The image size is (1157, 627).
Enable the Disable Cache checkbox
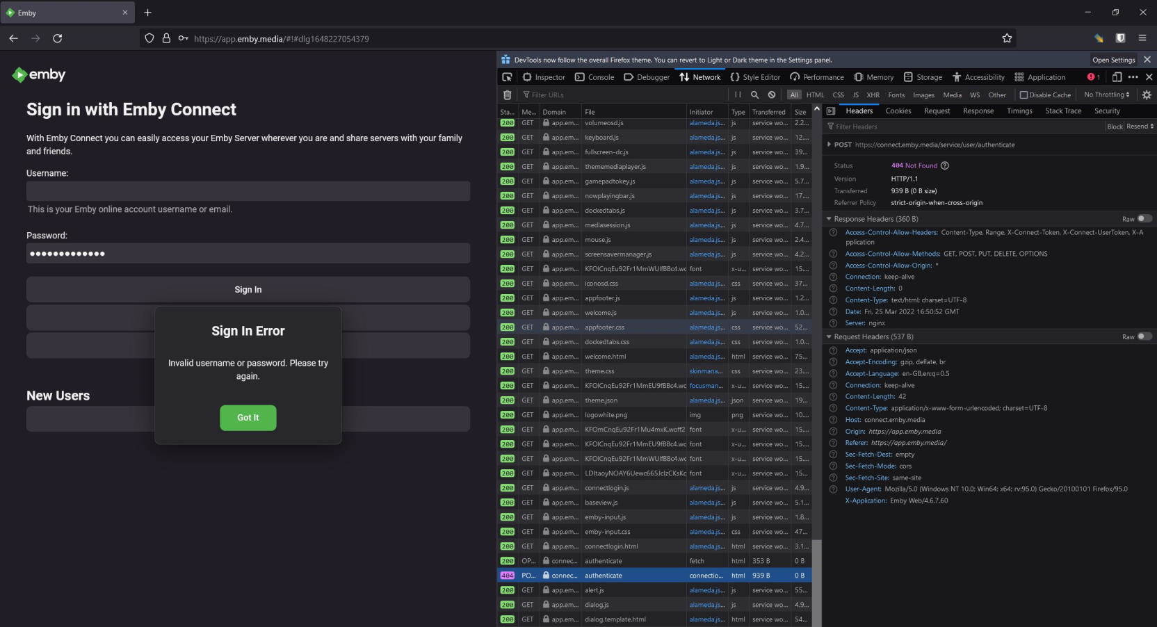point(1023,95)
